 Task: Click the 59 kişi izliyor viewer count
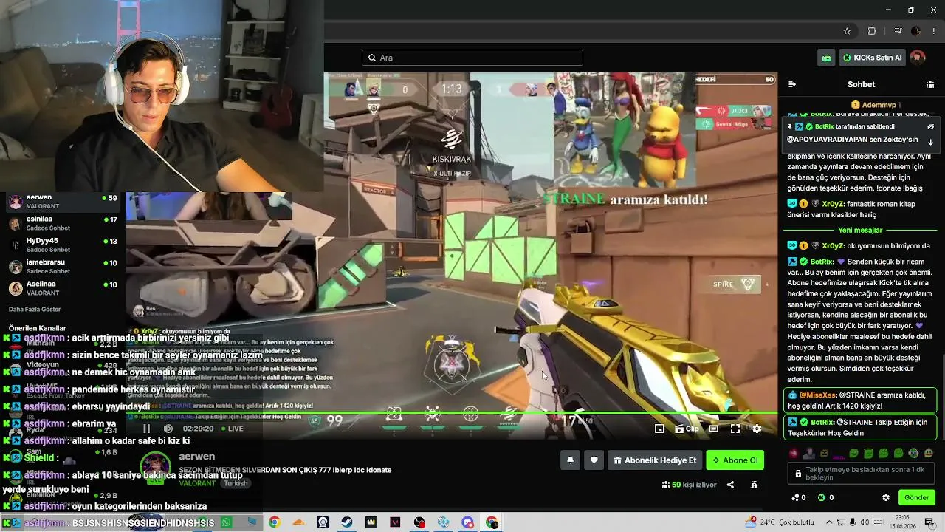click(690, 485)
